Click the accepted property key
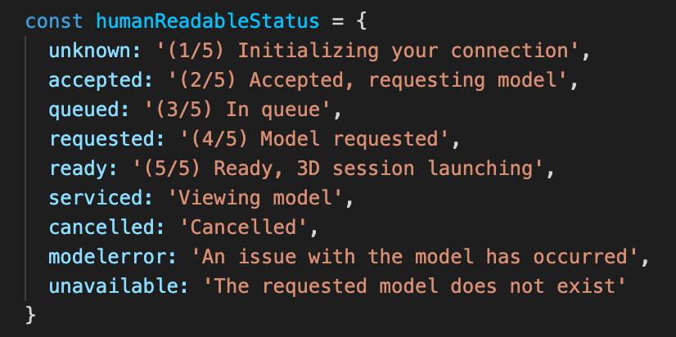Screen dimensions: 676x337 (x=95, y=81)
